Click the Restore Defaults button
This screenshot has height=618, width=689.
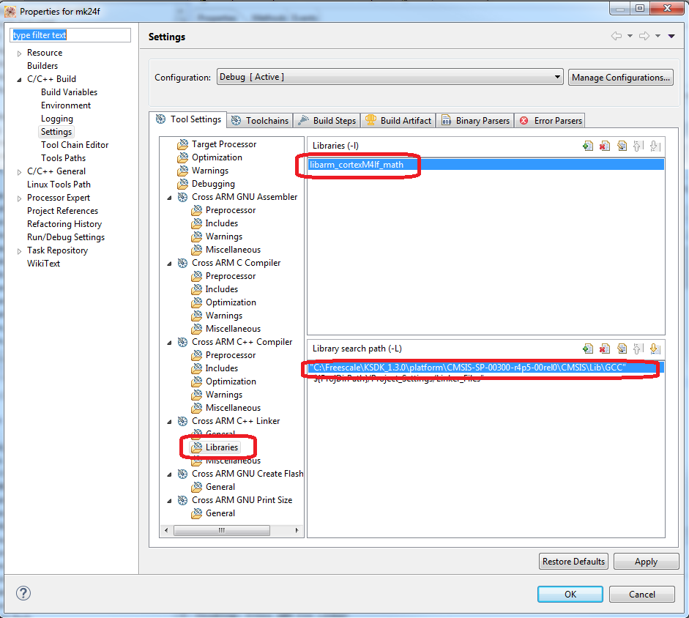click(x=573, y=562)
